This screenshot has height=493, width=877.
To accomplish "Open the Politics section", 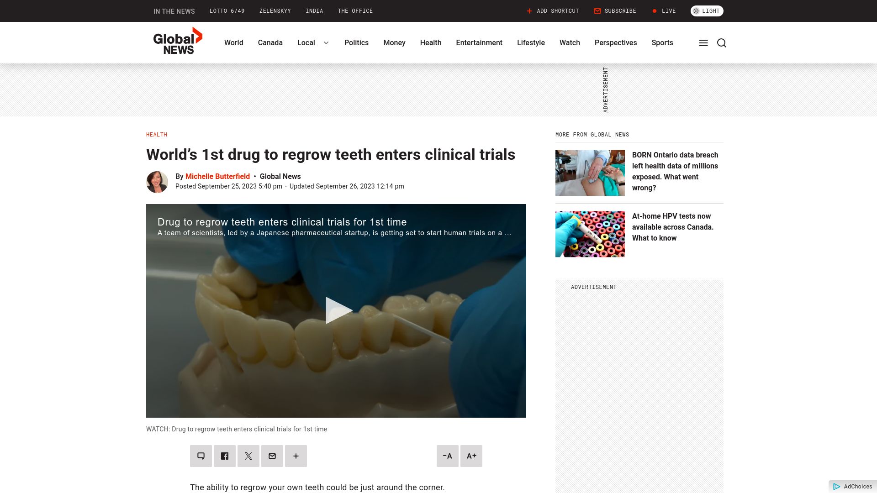I will point(356,43).
